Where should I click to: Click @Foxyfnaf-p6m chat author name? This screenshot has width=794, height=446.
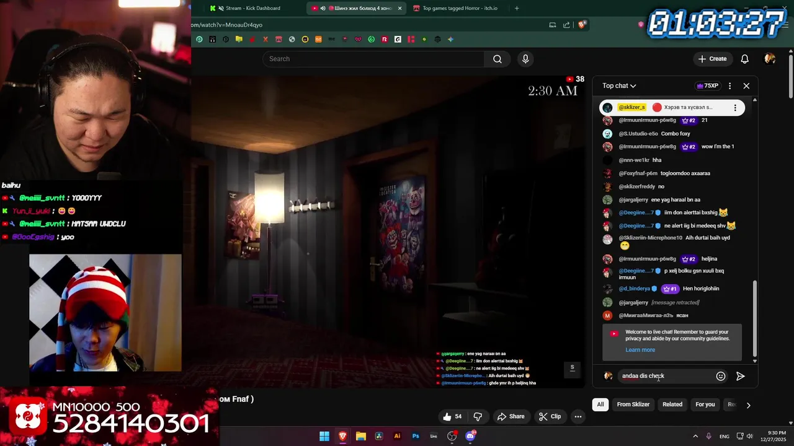coord(638,173)
